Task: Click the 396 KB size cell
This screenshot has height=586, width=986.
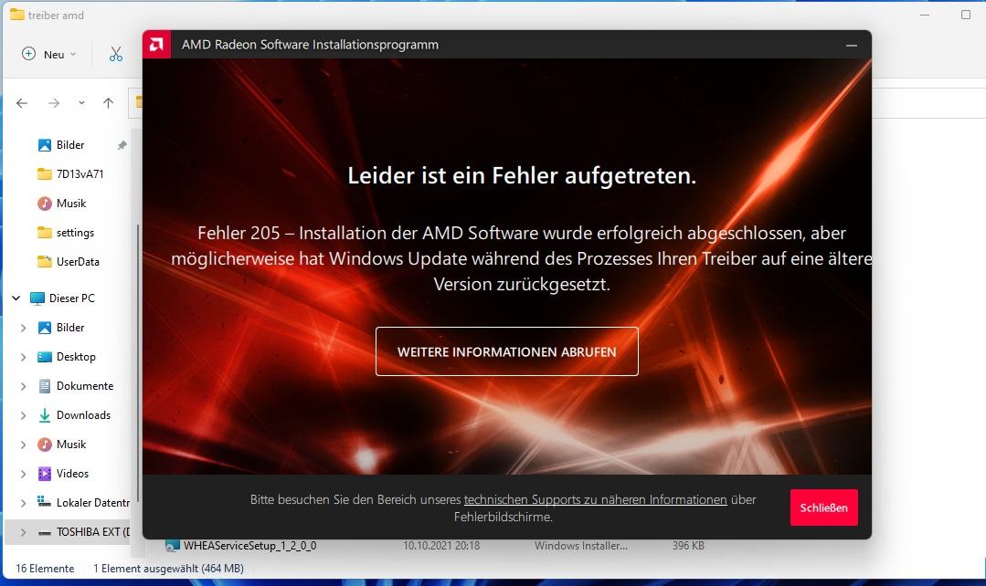Action: pyautogui.click(x=688, y=546)
